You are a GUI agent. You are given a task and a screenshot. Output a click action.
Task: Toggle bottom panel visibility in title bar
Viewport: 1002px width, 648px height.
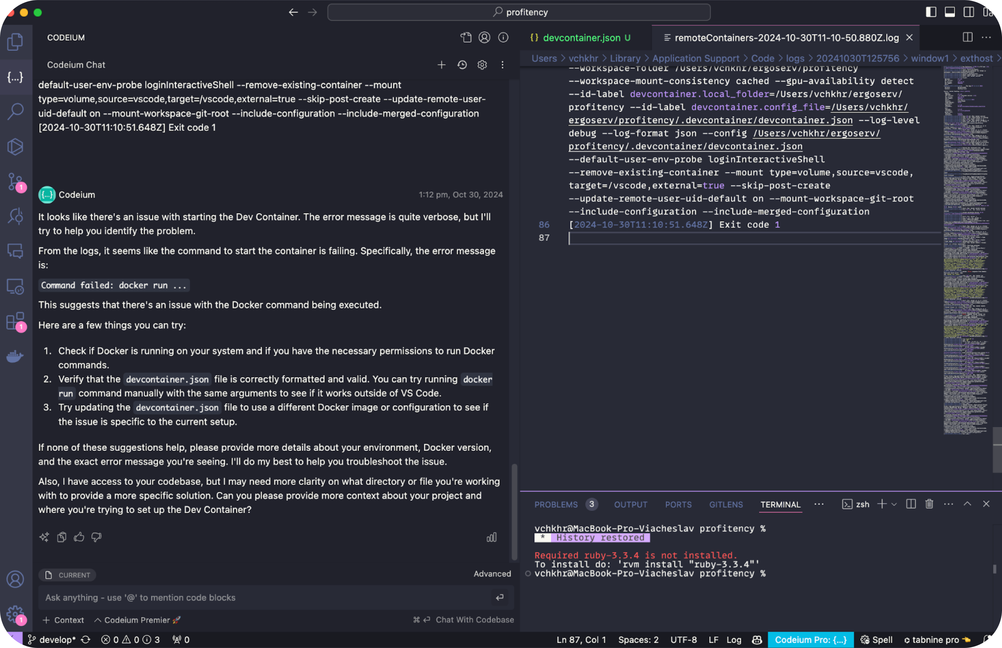pos(950,12)
